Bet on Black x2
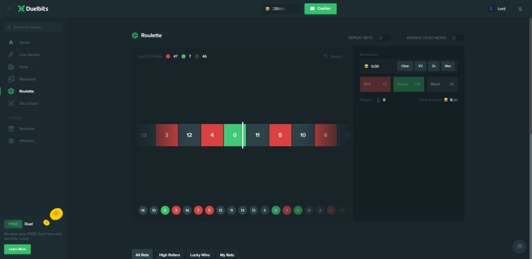This screenshot has width=532, height=259. click(x=442, y=84)
